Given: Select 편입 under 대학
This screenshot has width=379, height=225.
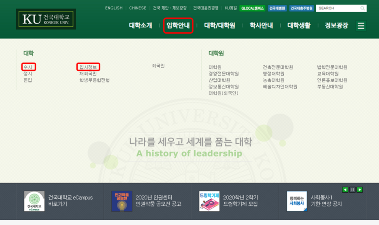Looking at the screenshot, I should (28, 80).
